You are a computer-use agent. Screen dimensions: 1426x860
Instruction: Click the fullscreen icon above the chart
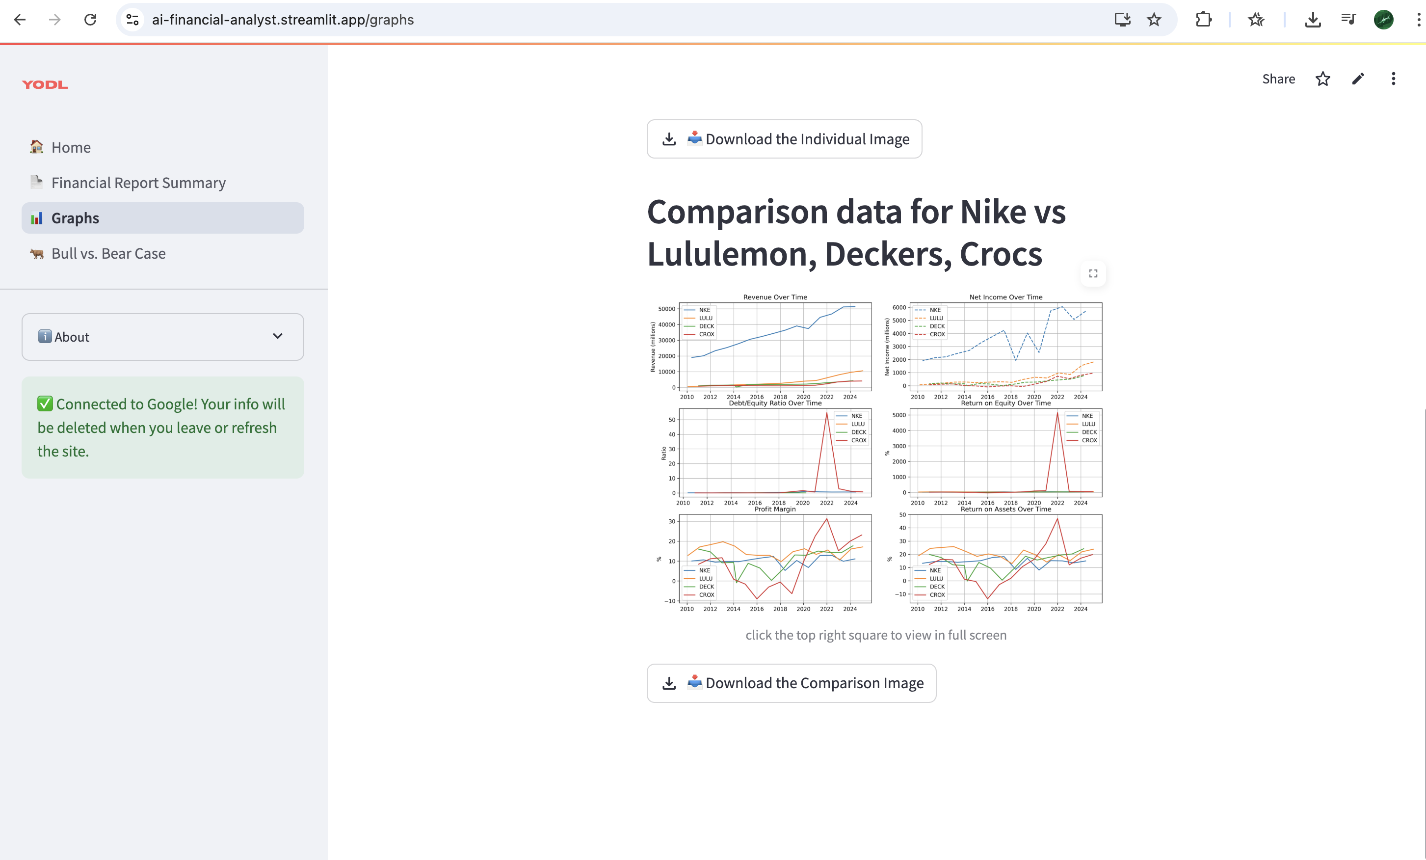pyautogui.click(x=1093, y=273)
